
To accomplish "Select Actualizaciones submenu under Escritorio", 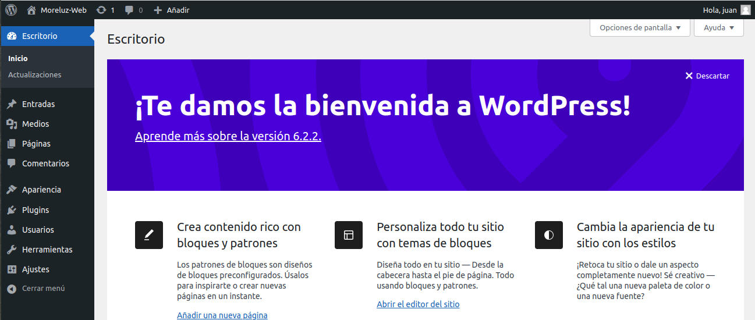I will 34,75.
